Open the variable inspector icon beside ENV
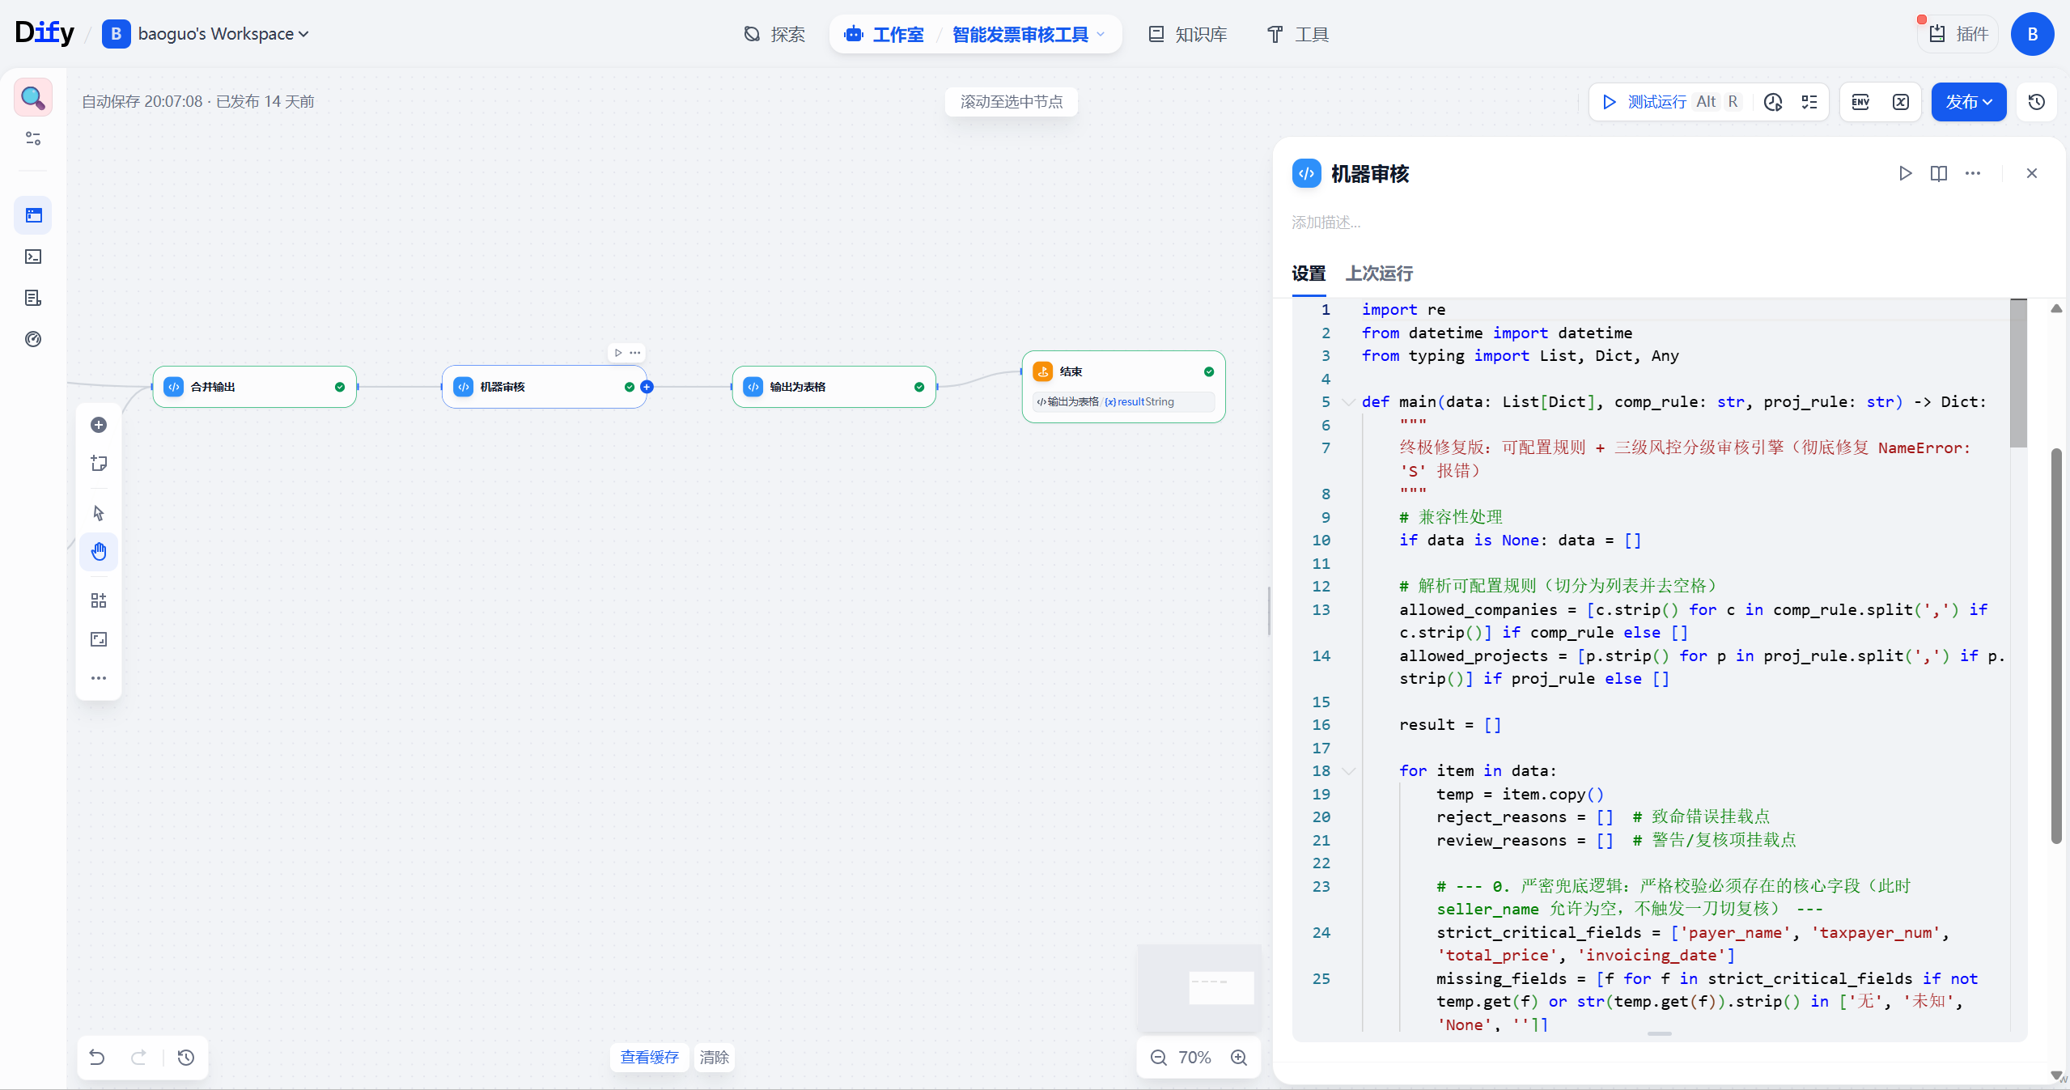Screen dimensions: 2070x1090 point(1901,102)
